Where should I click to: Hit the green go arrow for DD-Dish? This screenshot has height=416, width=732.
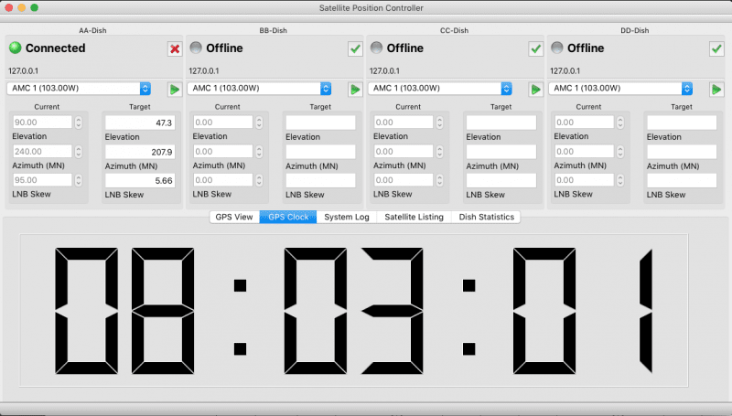point(716,89)
